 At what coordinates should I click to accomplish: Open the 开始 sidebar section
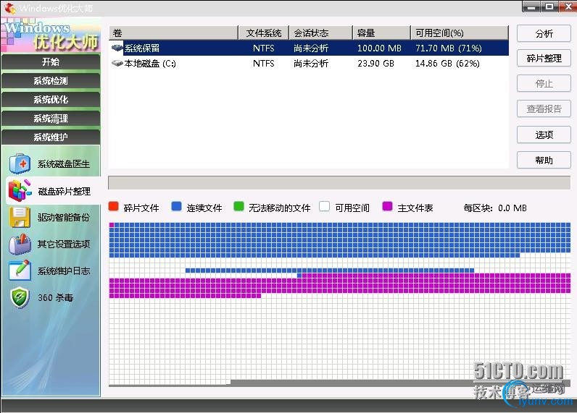pyautogui.click(x=51, y=61)
